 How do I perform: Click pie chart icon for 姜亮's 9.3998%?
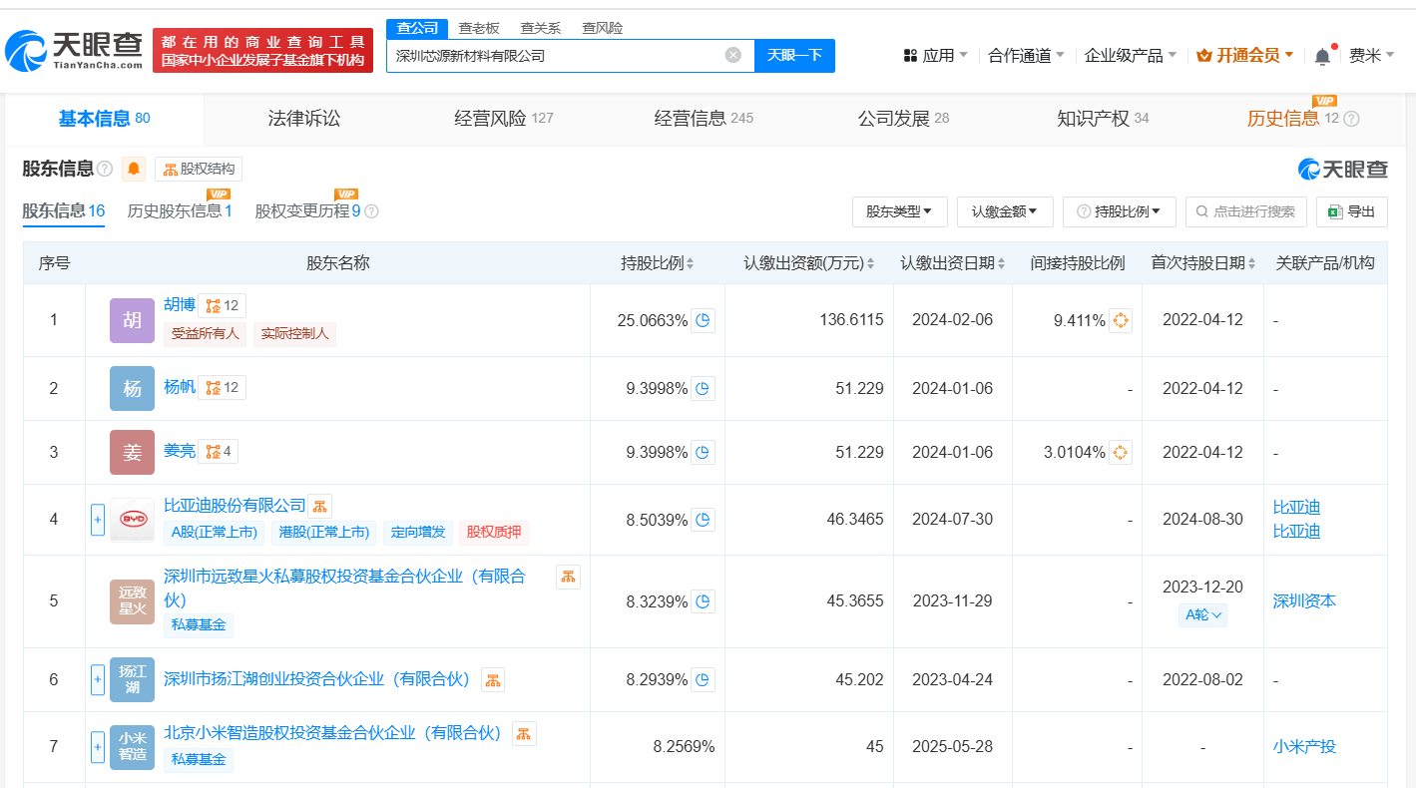click(x=704, y=452)
